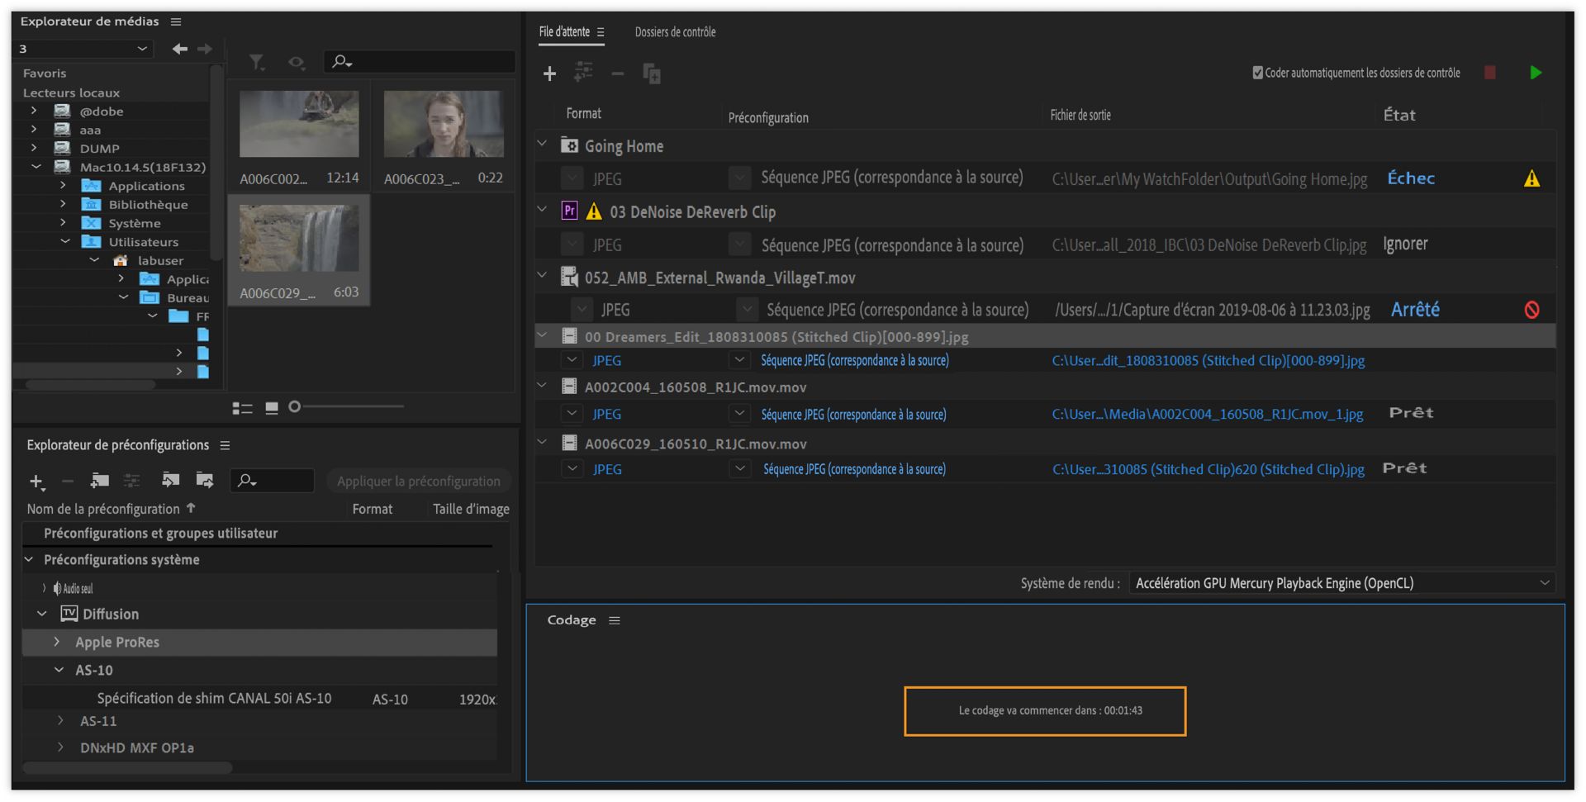
Task: Collapse the Diffusion preset category
Action: pos(42,614)
